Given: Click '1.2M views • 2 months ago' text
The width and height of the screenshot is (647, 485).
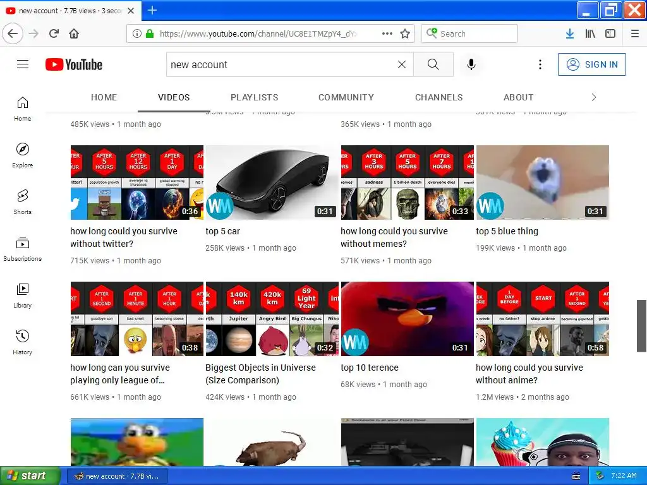Looking at the screenshot, I should 523,397.
